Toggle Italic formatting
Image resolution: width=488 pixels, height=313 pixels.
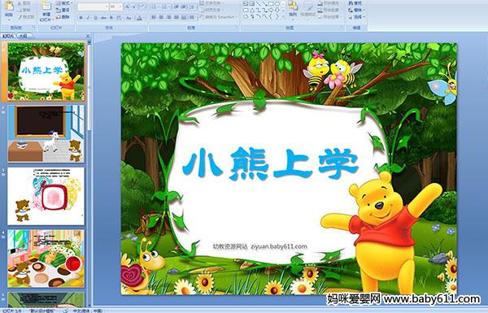pos(89,18)
